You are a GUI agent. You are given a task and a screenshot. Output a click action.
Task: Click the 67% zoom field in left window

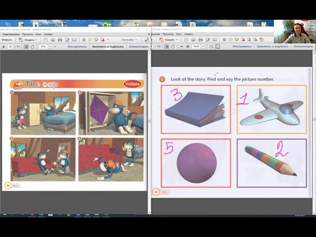pyautogui.click(x=43, y=46)
